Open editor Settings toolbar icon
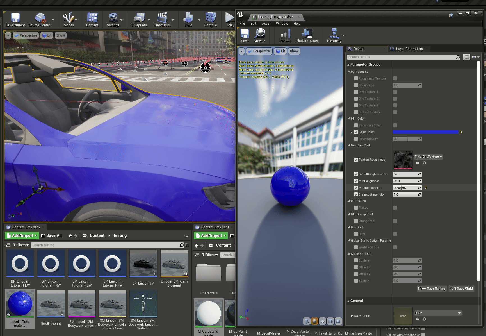The width and height of the screenshot is (486, 336). pos(113,20)
